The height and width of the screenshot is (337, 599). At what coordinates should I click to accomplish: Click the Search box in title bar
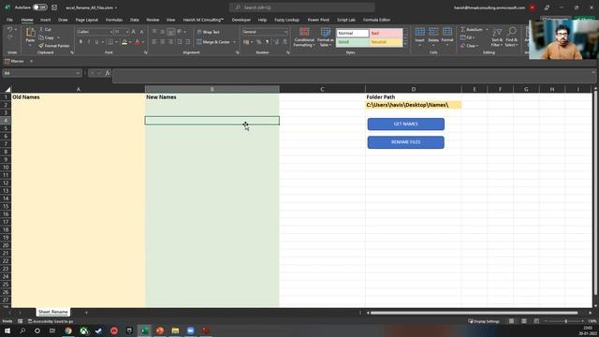301,7
